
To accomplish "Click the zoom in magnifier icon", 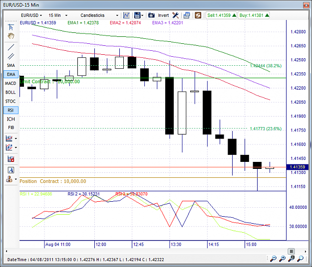I will click(x=283, y=258).
